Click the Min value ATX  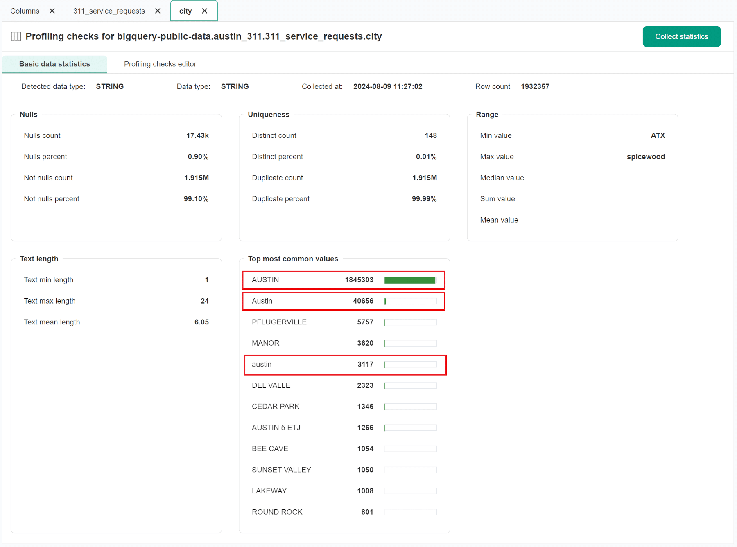pos(658,135)
